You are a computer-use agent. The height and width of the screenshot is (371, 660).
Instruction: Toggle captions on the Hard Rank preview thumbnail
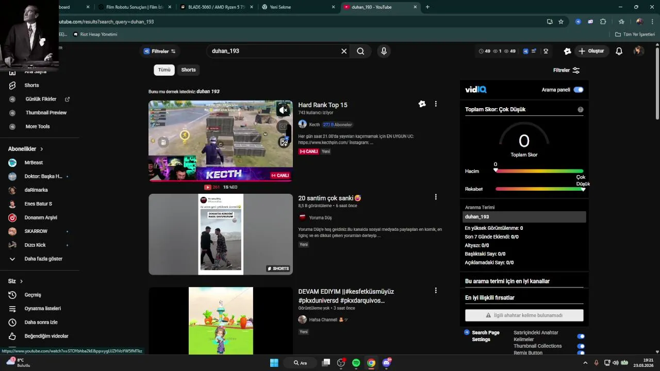coord(283,126)
